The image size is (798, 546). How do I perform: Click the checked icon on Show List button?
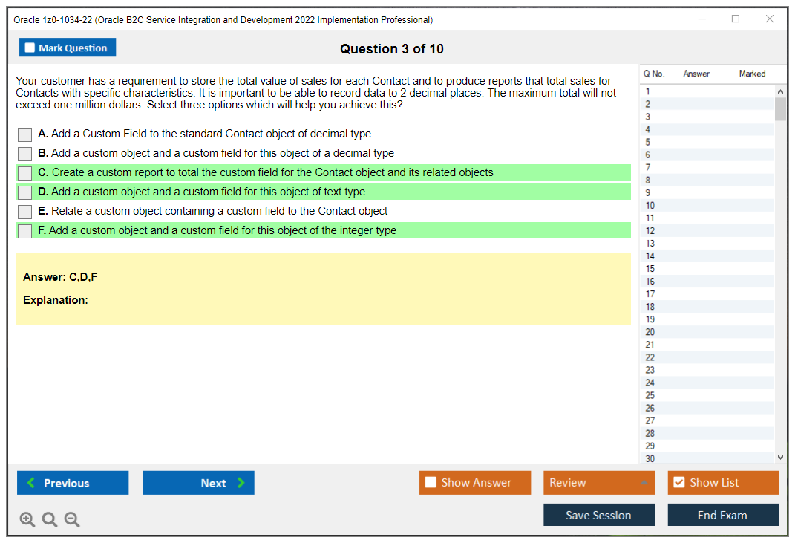pyautogui.click(x=678, y=483)
